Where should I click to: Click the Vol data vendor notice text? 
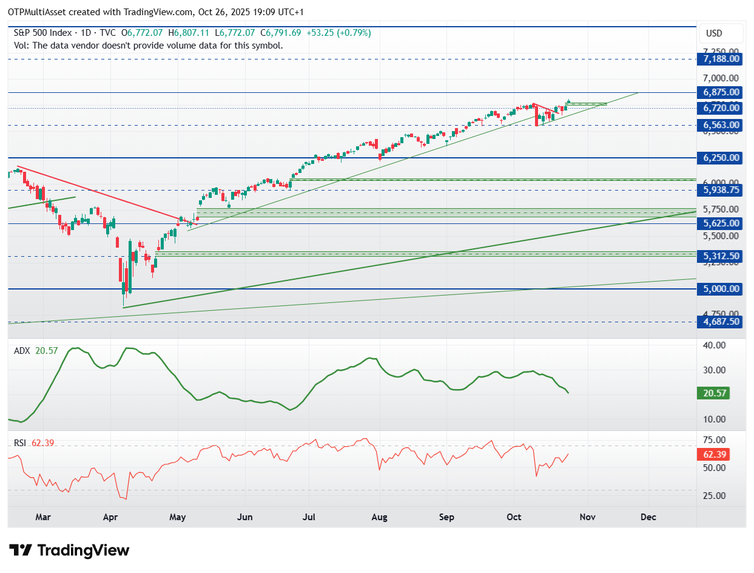(148, 45)
